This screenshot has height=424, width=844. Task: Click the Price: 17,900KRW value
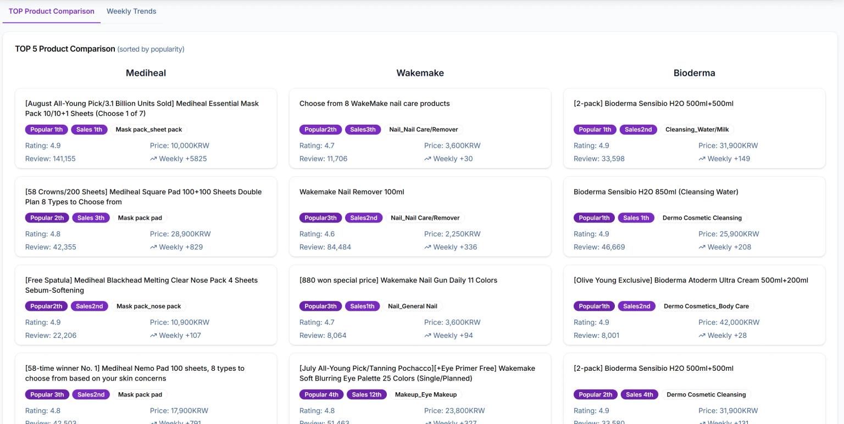179,411
